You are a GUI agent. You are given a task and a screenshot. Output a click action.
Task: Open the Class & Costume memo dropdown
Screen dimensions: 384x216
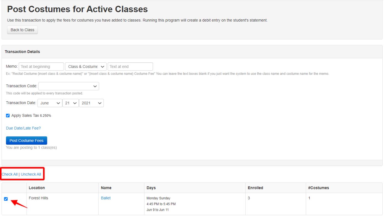86,67
